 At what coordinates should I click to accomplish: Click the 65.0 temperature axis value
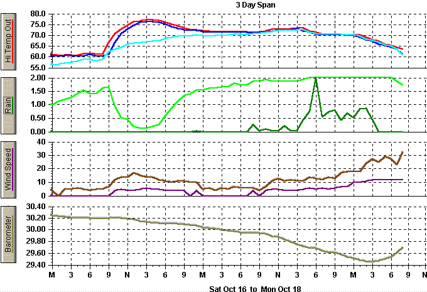(38, 46)
